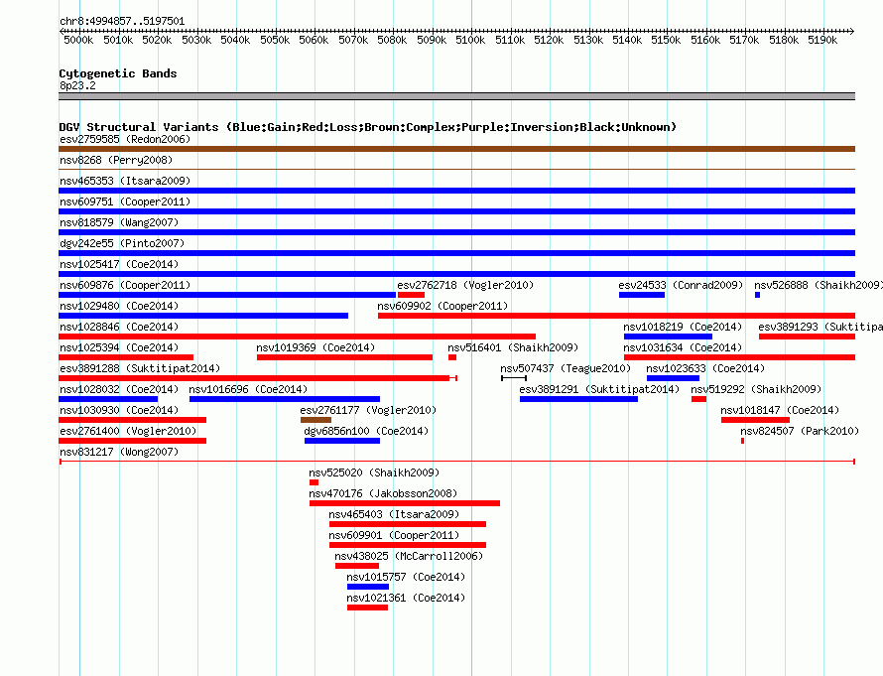The image size is (883, 676).
Task: Click the esv2762718 (Vogler2010) red loss bar
Action: tap(411, 295)
